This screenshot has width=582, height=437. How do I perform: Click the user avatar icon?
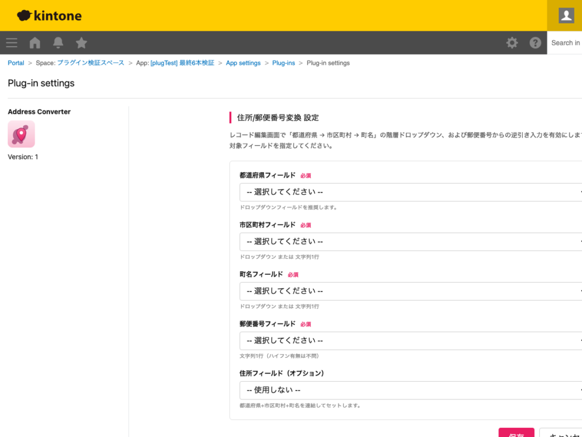pyautogui.click(x=565, y=15)
